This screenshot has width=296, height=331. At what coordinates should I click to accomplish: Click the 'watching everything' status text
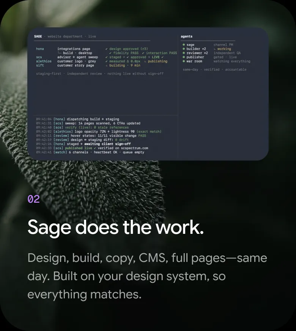pyautogui.click(x=232, y=61)
